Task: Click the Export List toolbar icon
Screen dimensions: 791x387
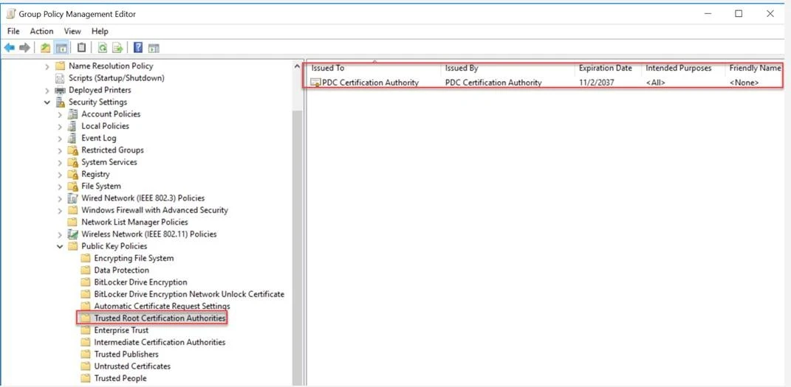Action: pos(117,48)
